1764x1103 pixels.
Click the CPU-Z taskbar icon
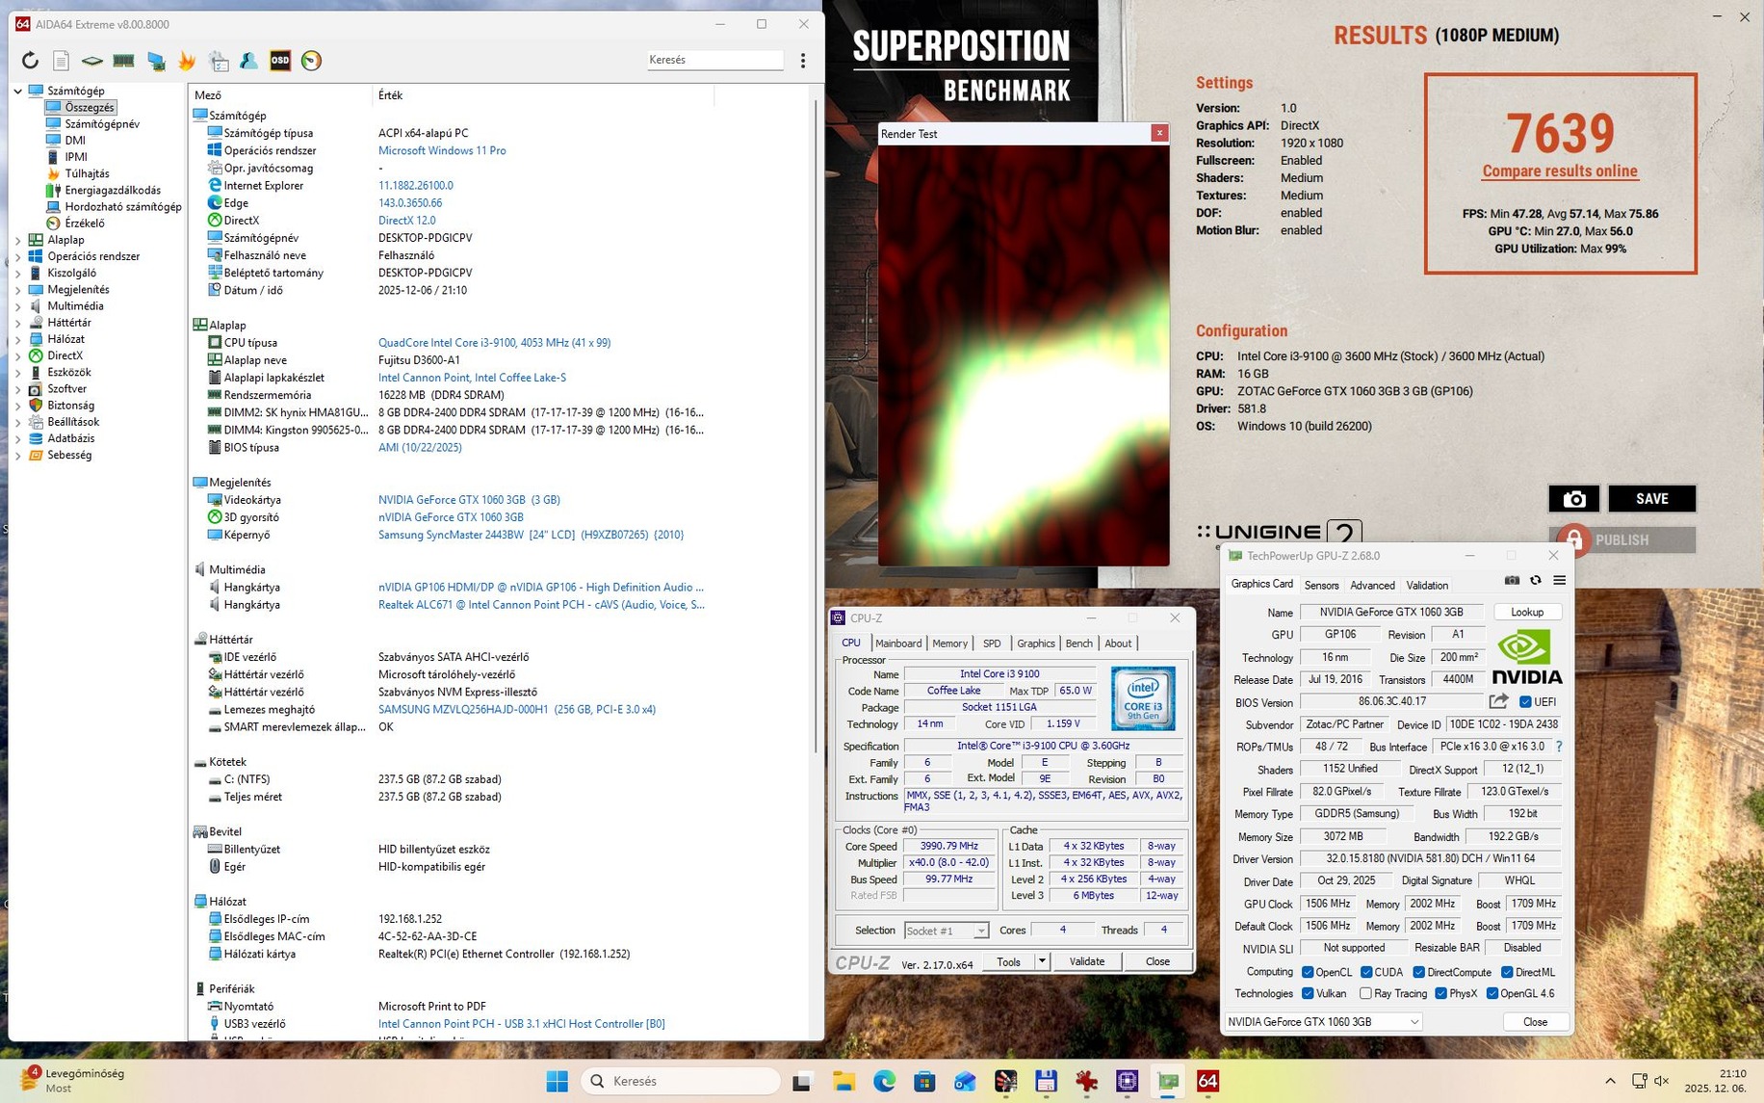point(1128,1081)
